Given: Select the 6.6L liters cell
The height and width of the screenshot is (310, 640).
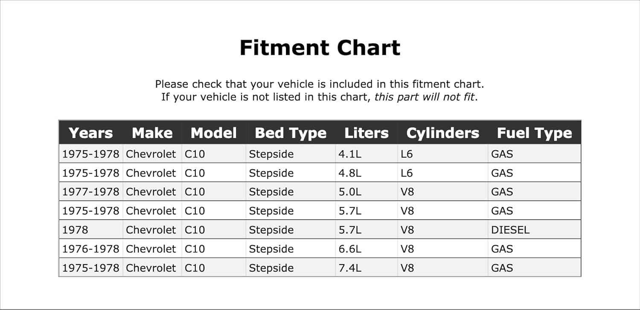Looking at the screenshot, I should coord(350,249).
